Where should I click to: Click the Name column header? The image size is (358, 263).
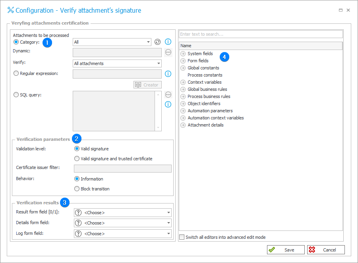point(261,46)
